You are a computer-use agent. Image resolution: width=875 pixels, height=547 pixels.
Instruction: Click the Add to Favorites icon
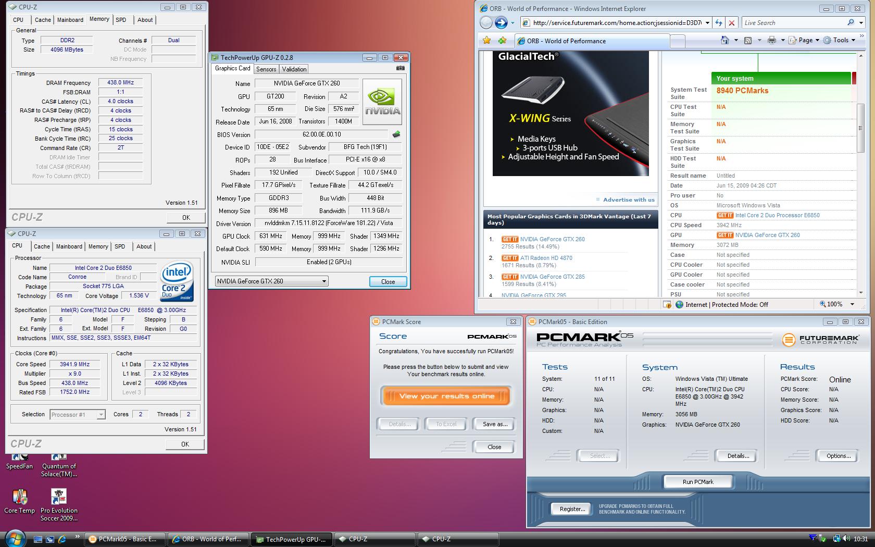502,40
